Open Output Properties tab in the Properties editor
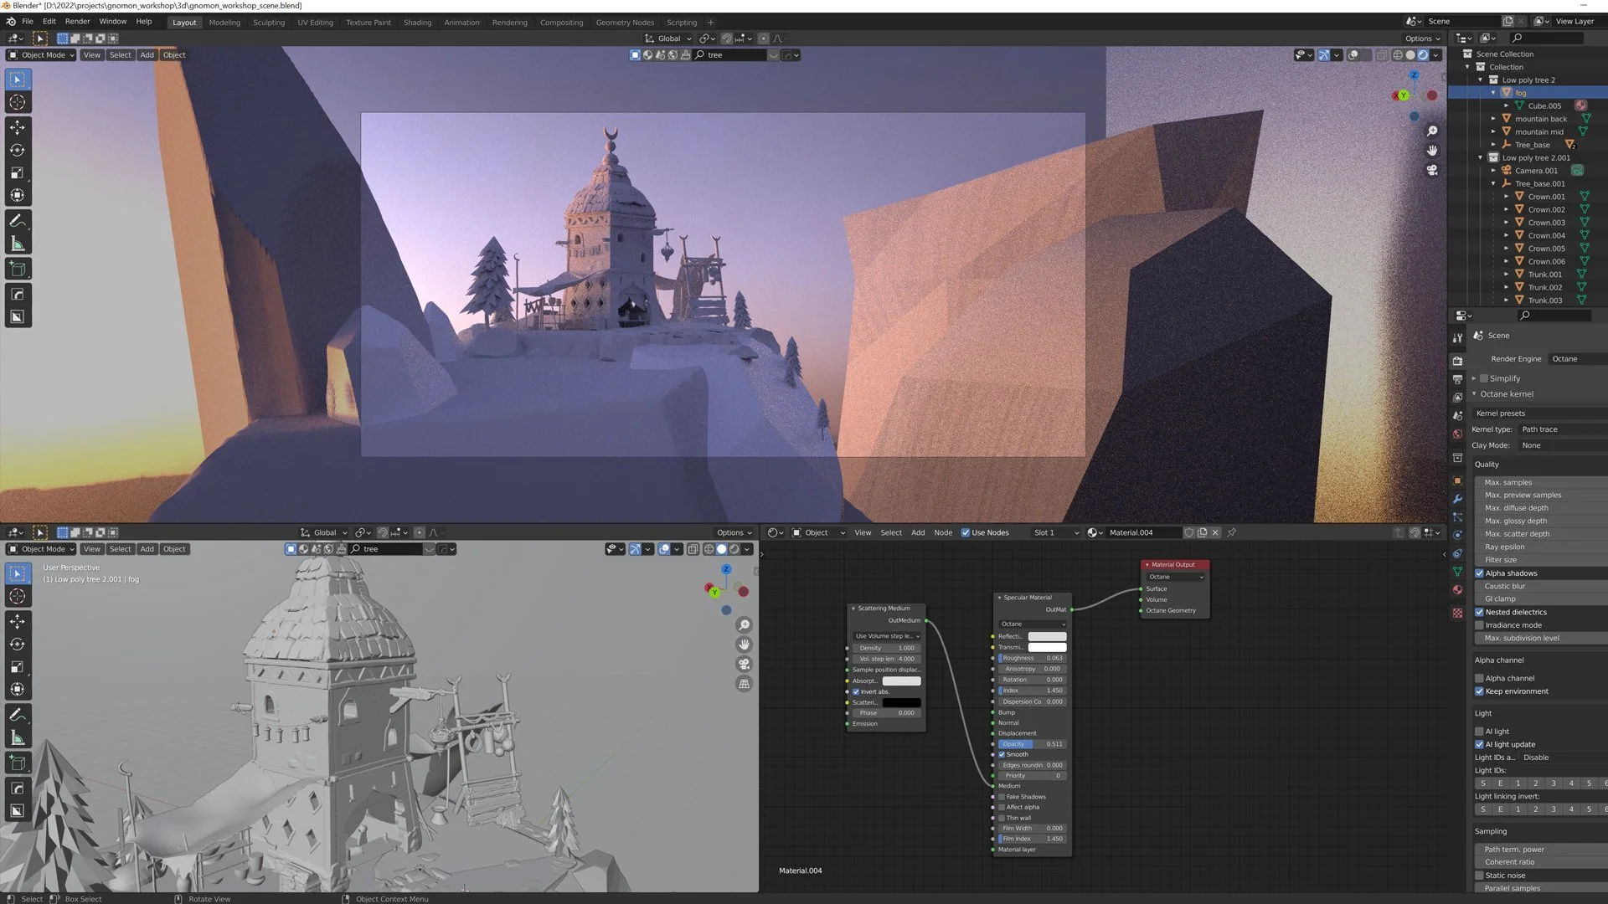 (1458, 379)
